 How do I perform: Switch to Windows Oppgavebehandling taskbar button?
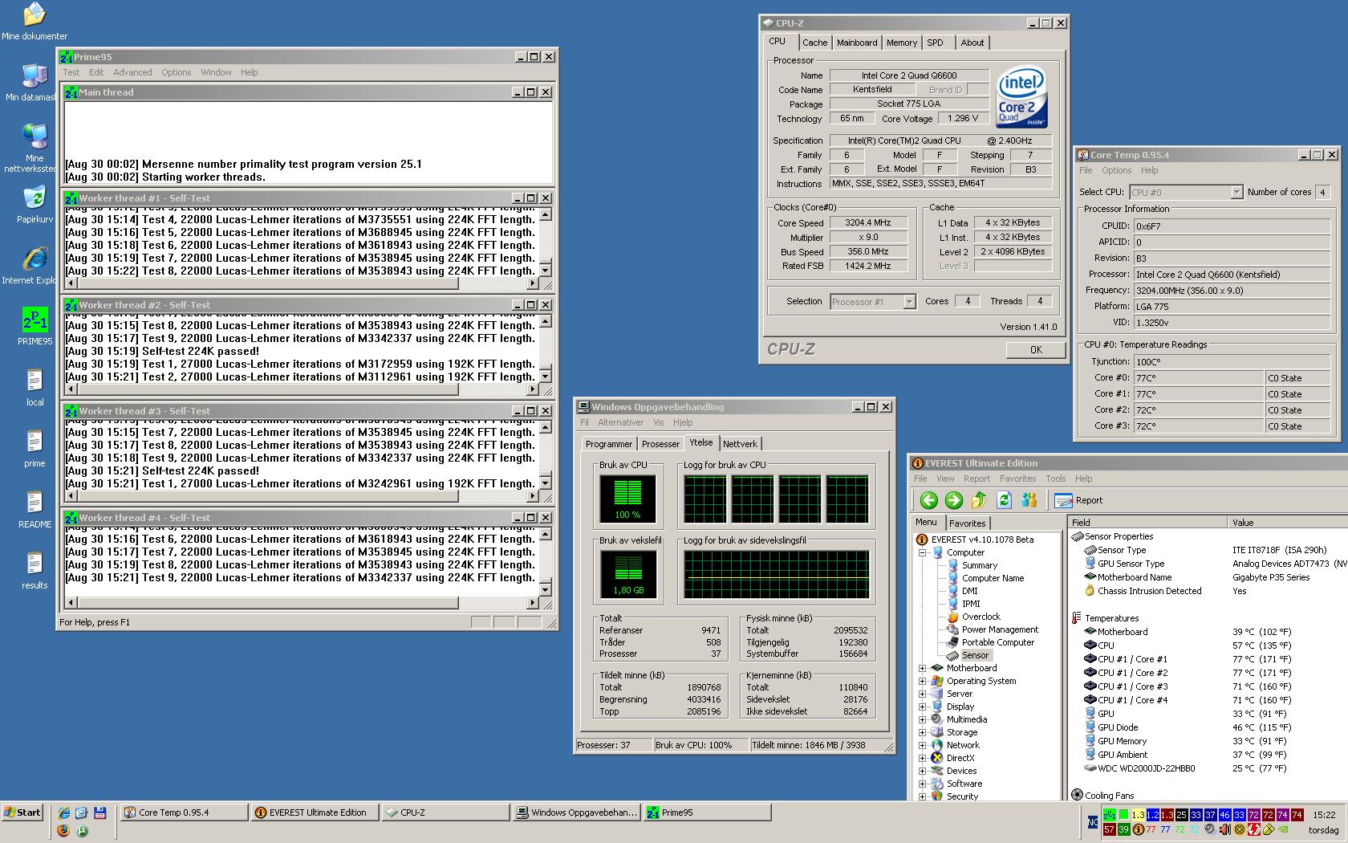[576, 812]
